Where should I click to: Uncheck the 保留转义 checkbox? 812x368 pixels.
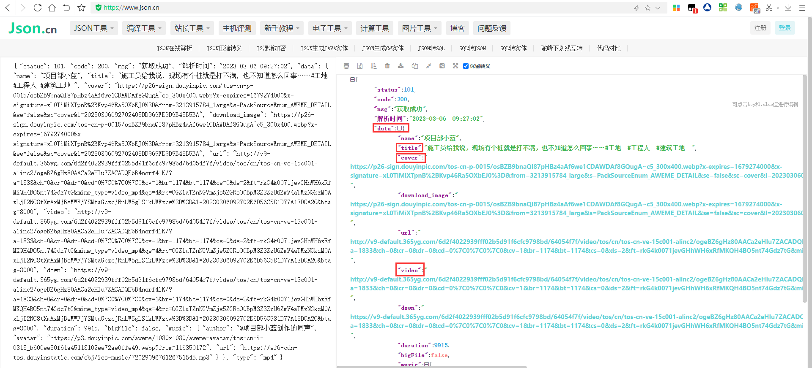466,66
